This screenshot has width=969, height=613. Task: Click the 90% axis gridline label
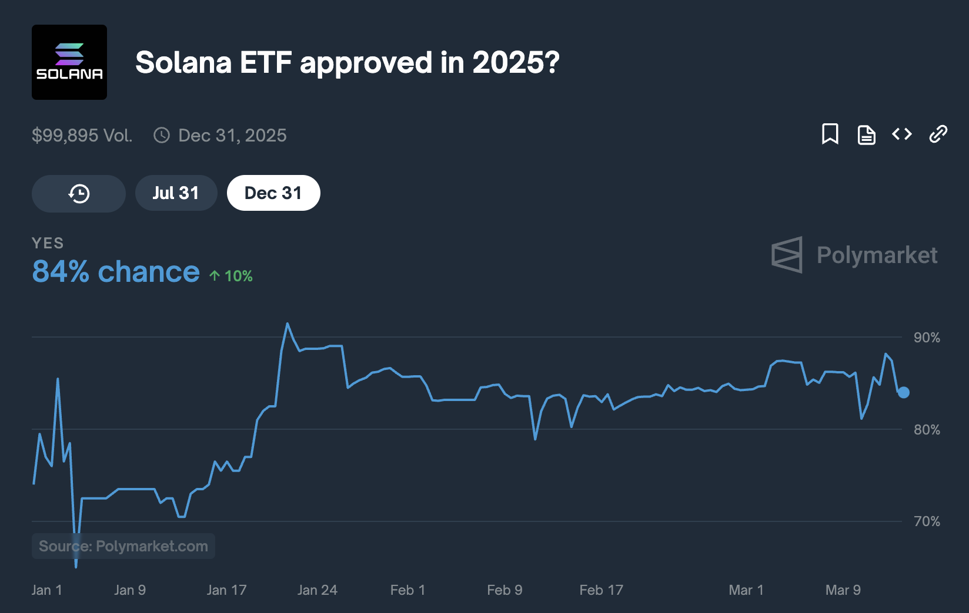pyautogui.click(x=927, y=338)
